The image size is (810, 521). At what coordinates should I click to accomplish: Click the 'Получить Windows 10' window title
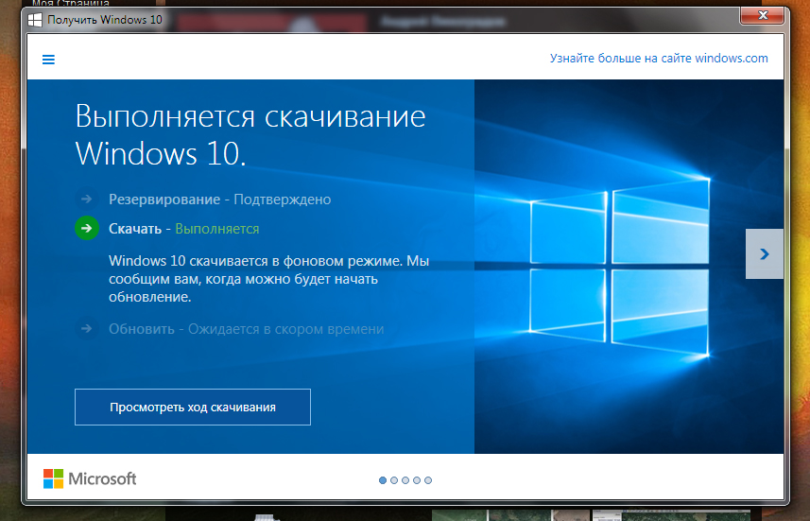coord(105,20)
